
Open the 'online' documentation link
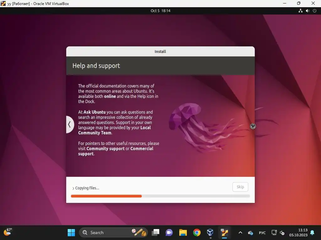click(110, 96)
